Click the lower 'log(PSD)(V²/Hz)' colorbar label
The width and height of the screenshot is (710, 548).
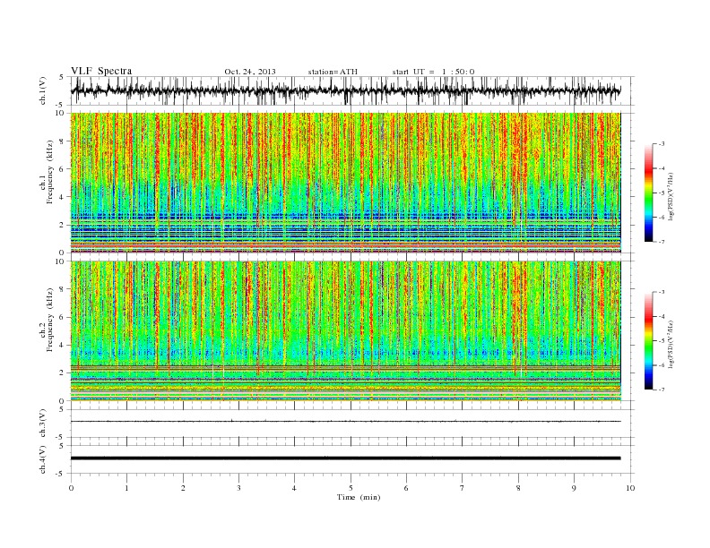tap(672, 344)
